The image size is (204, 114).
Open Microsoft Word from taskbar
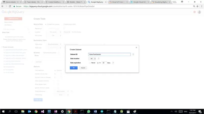[95, 111]
